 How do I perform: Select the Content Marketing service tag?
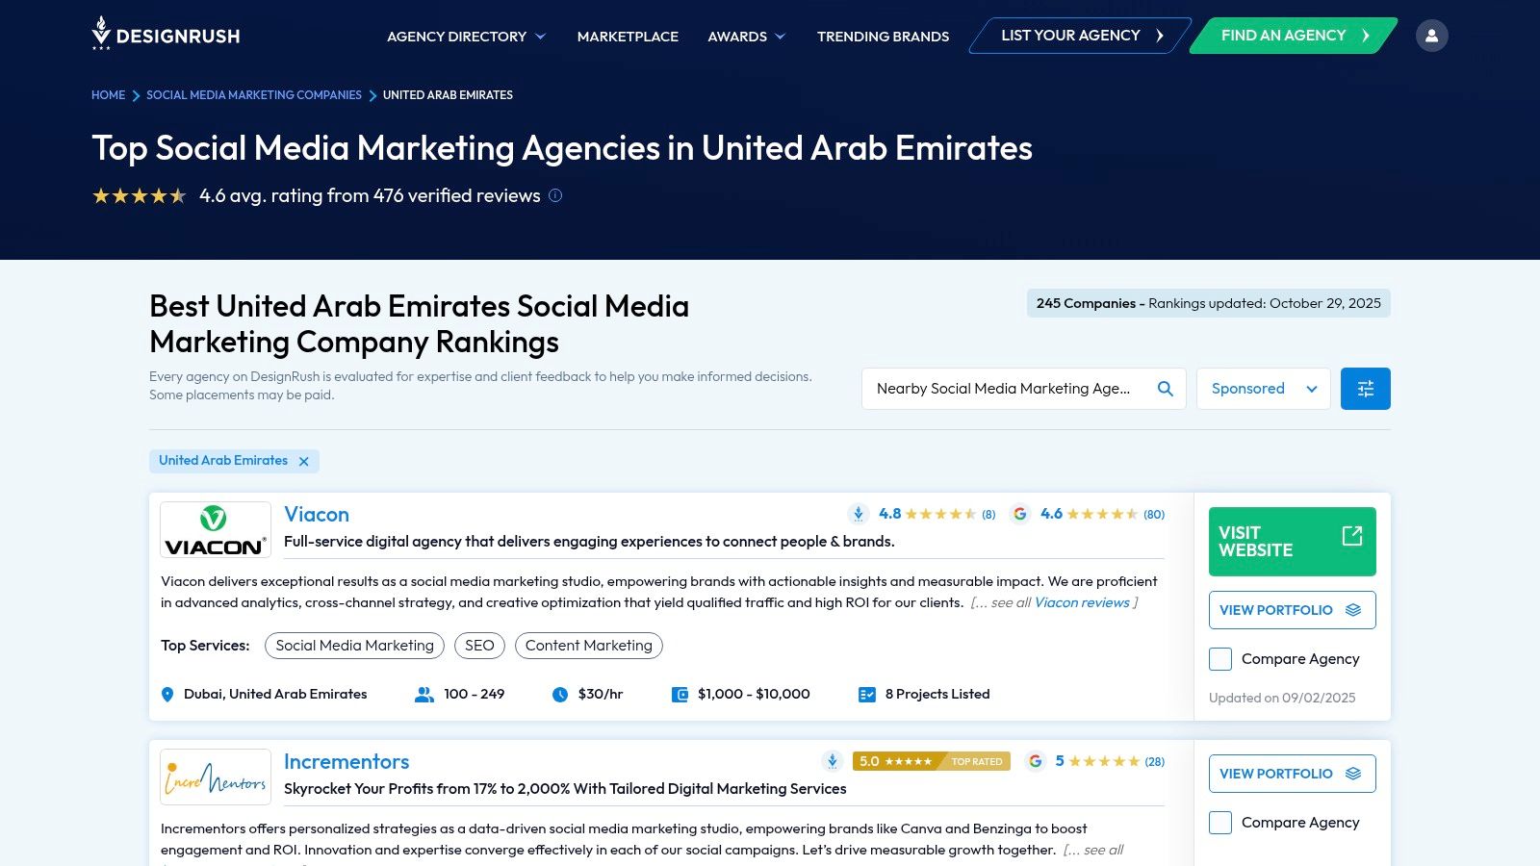tap(589, 646)
